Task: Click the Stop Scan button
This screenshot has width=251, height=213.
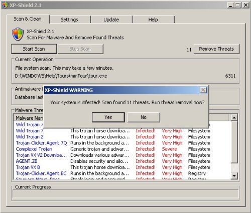Action: tap(80, 49)
